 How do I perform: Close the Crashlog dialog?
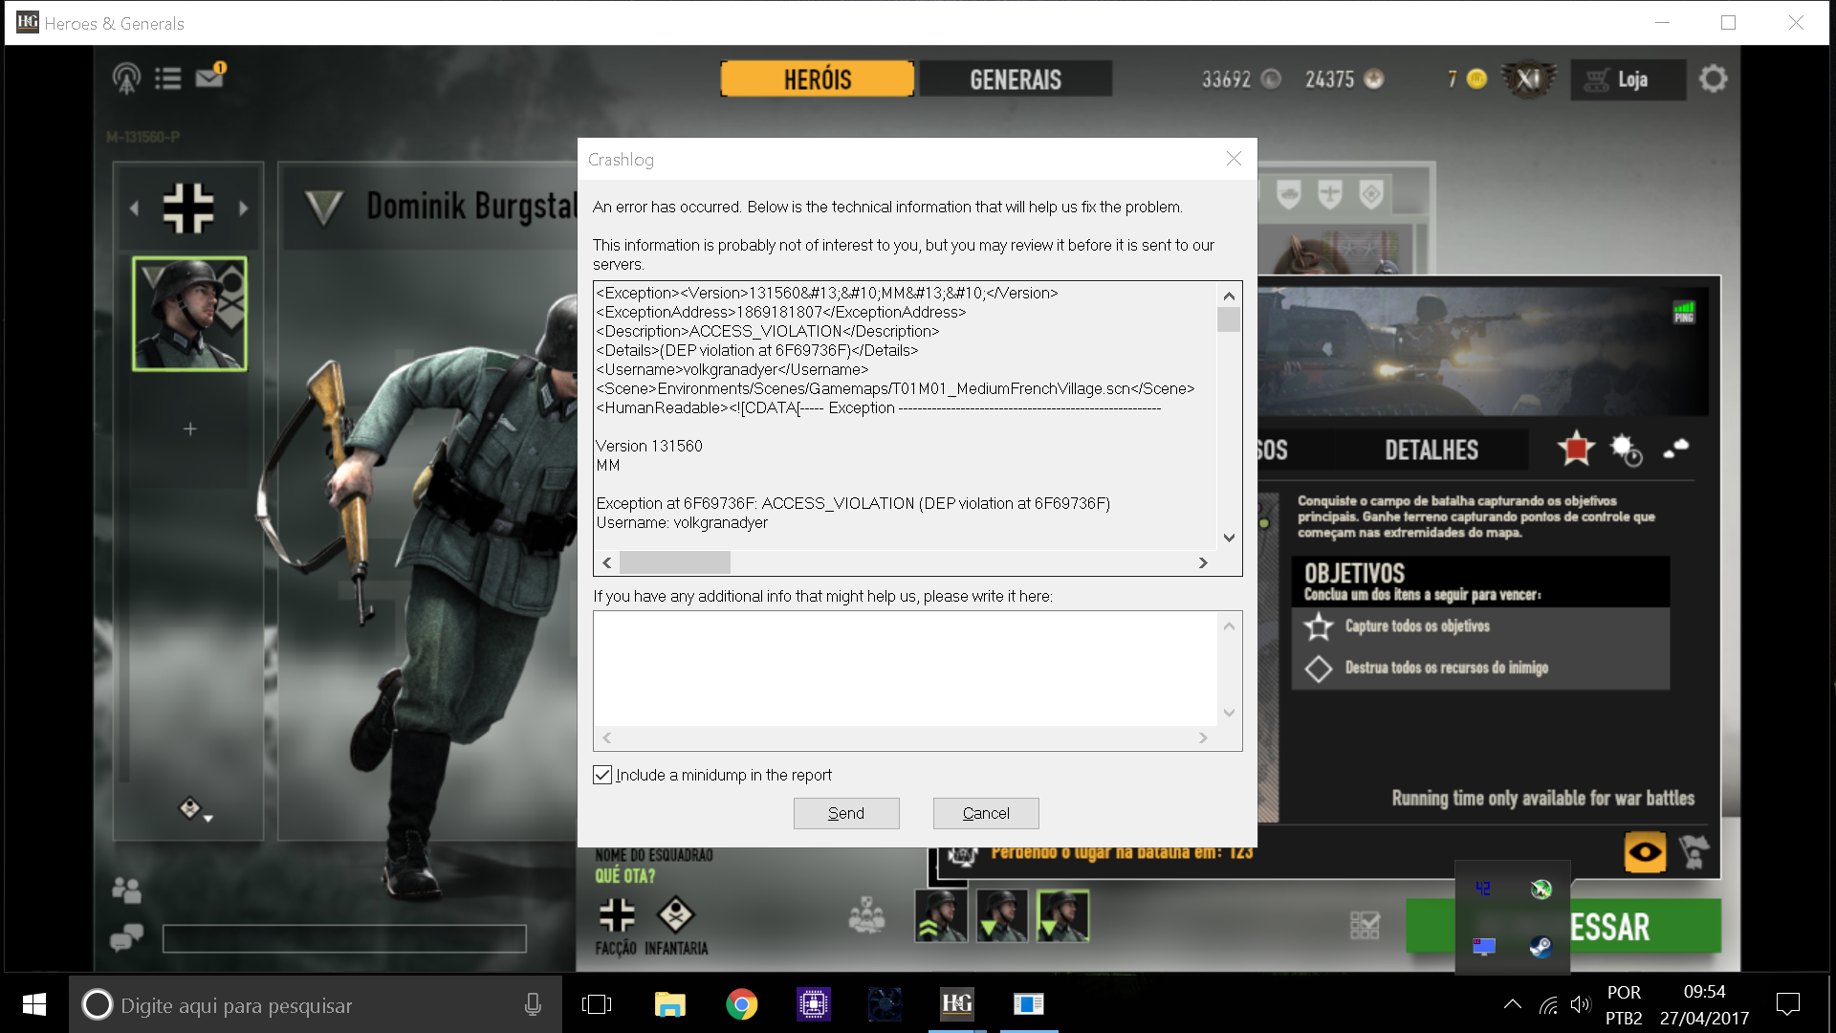pyautogui.click(x=1234, y=159)
